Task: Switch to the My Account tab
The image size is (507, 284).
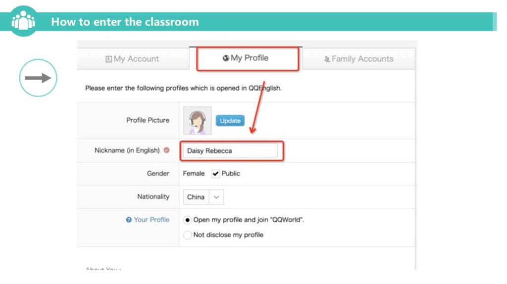Action: 133,59
